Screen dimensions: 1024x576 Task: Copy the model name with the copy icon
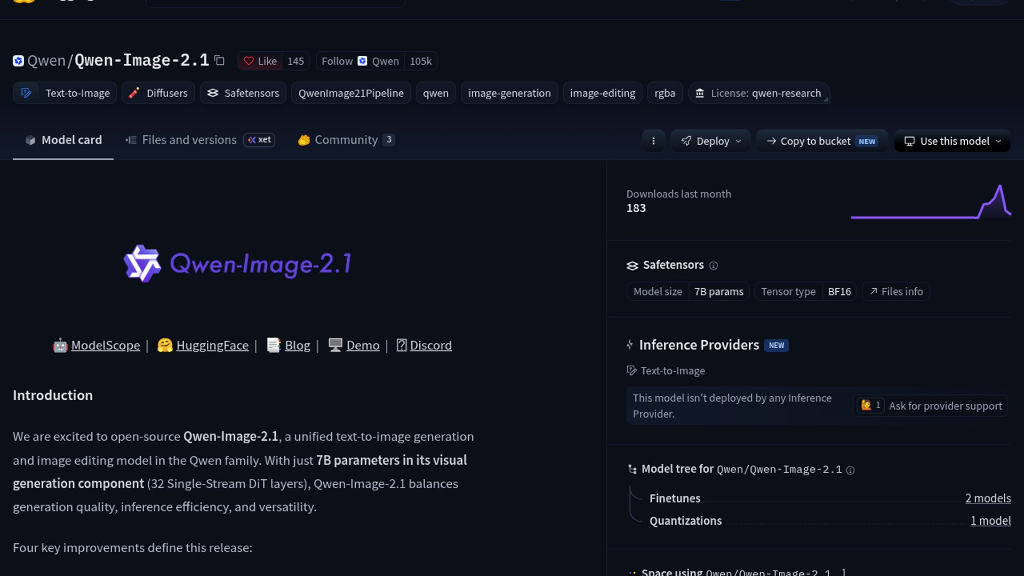[219, 60]
